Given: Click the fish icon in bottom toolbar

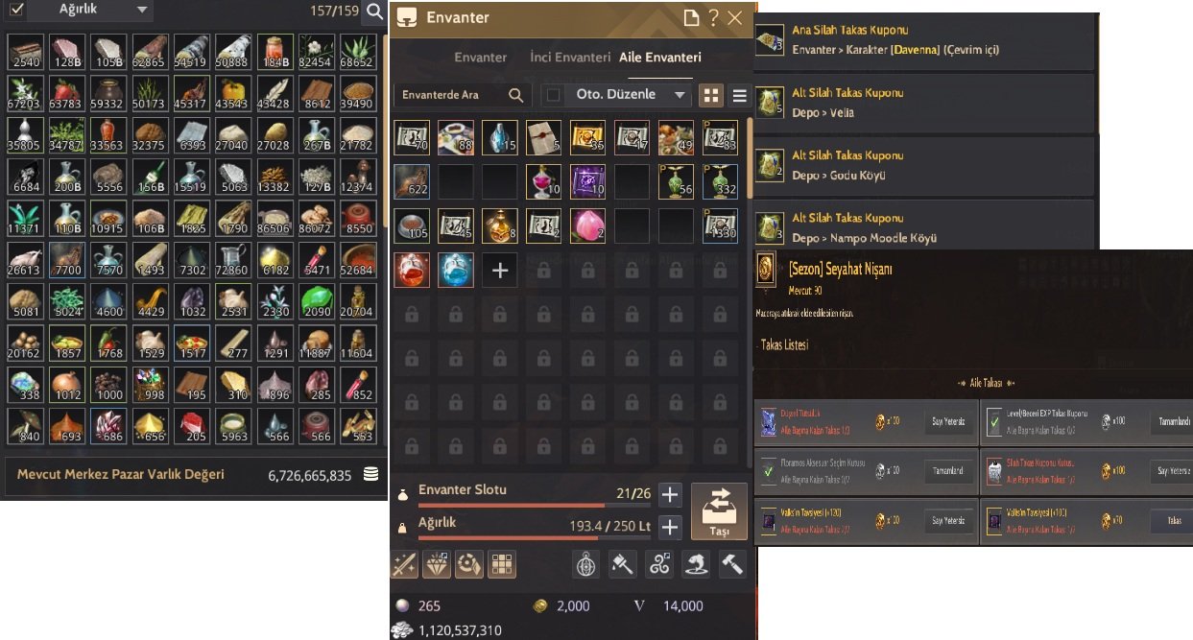Looking at the screenshot, I should click(x=696, y=564).
